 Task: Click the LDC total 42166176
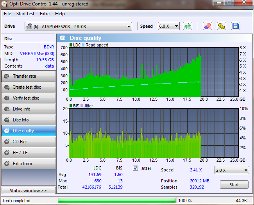[92, 187]
